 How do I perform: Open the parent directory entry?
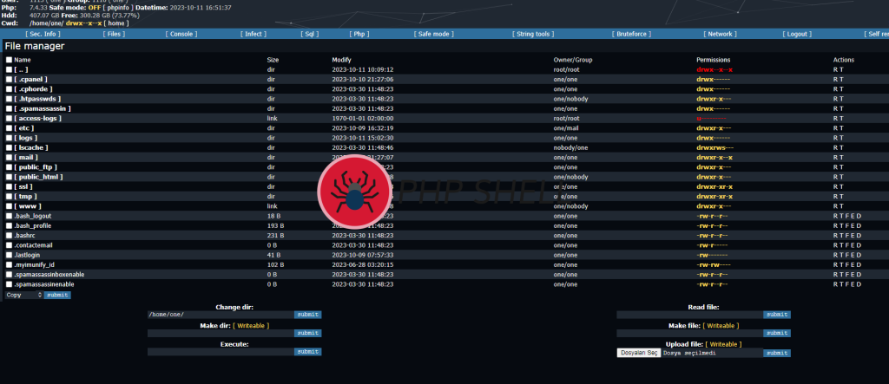pos(22,69)
